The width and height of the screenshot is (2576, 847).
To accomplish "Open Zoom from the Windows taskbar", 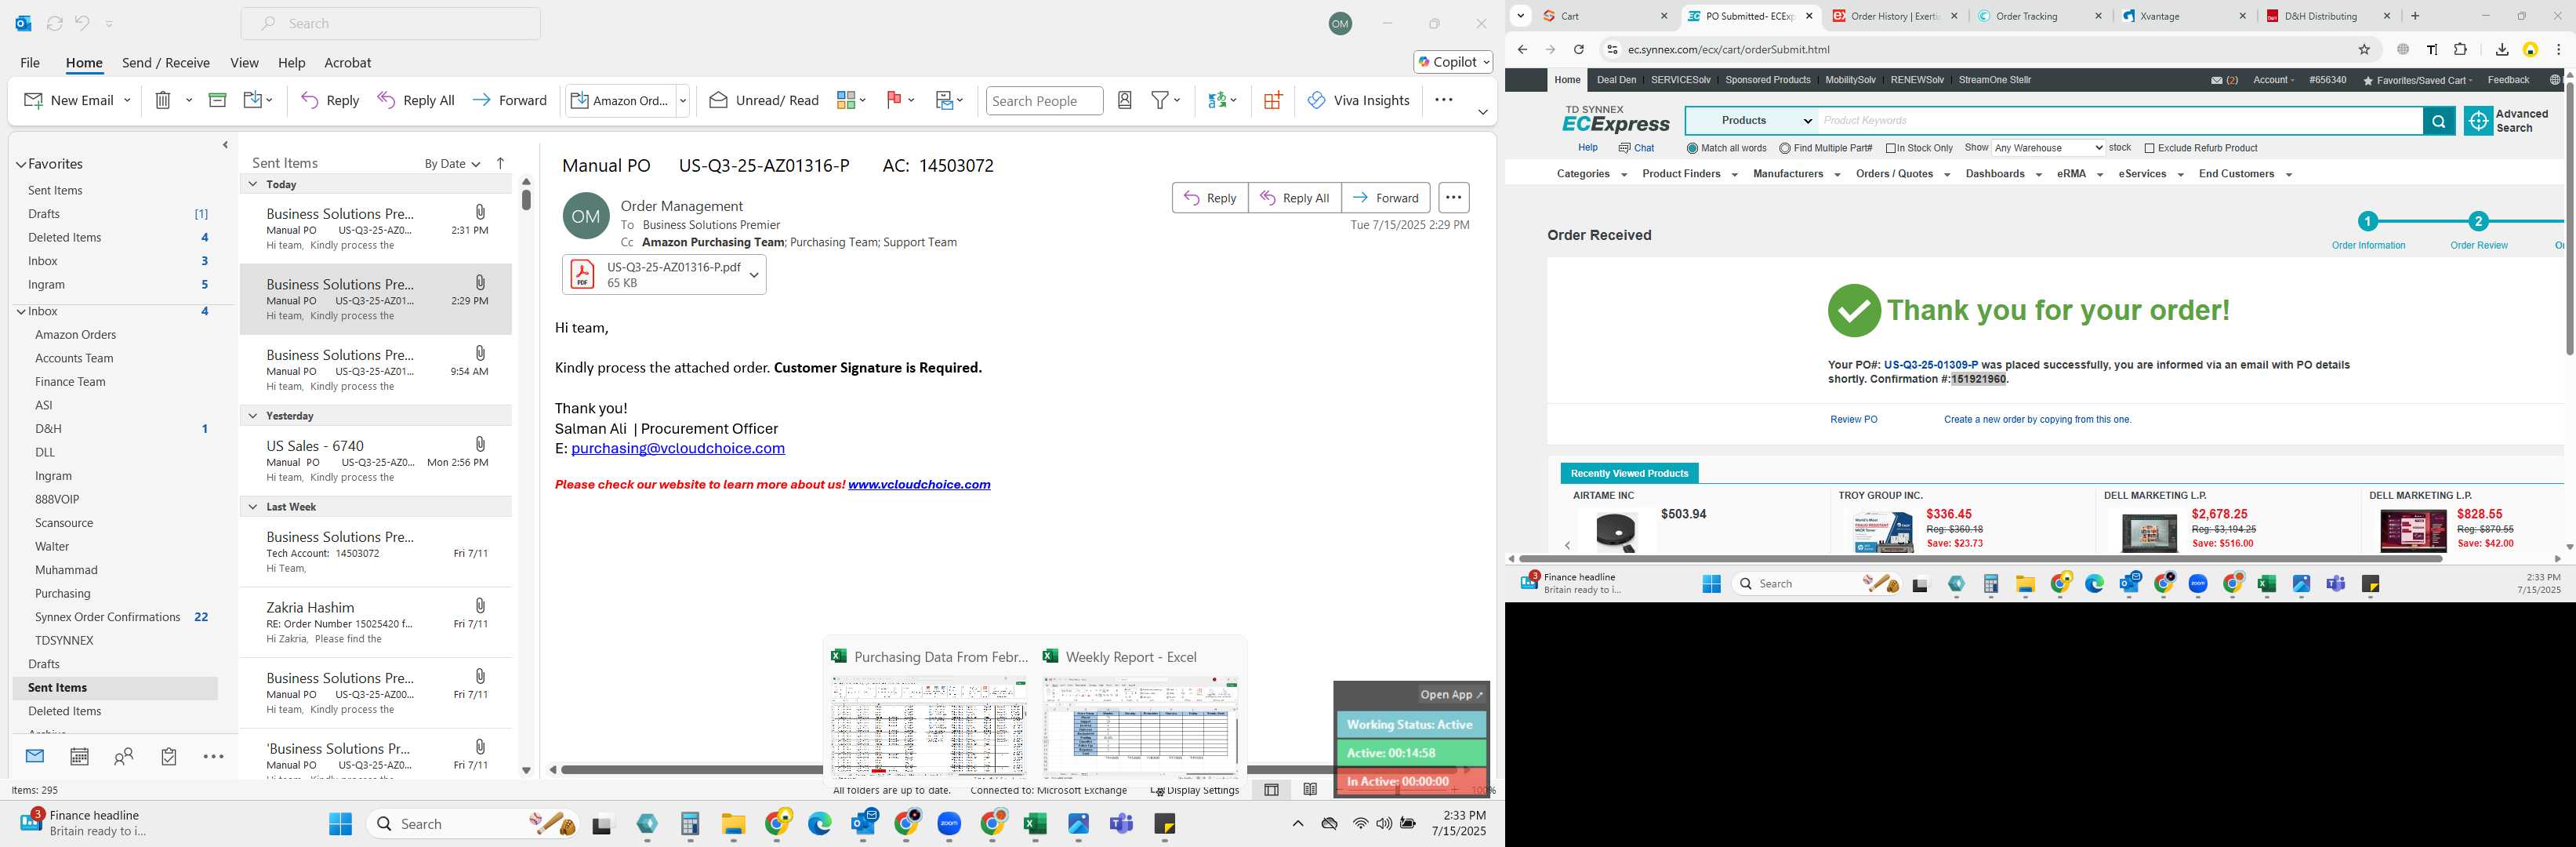I will (949, 824).
